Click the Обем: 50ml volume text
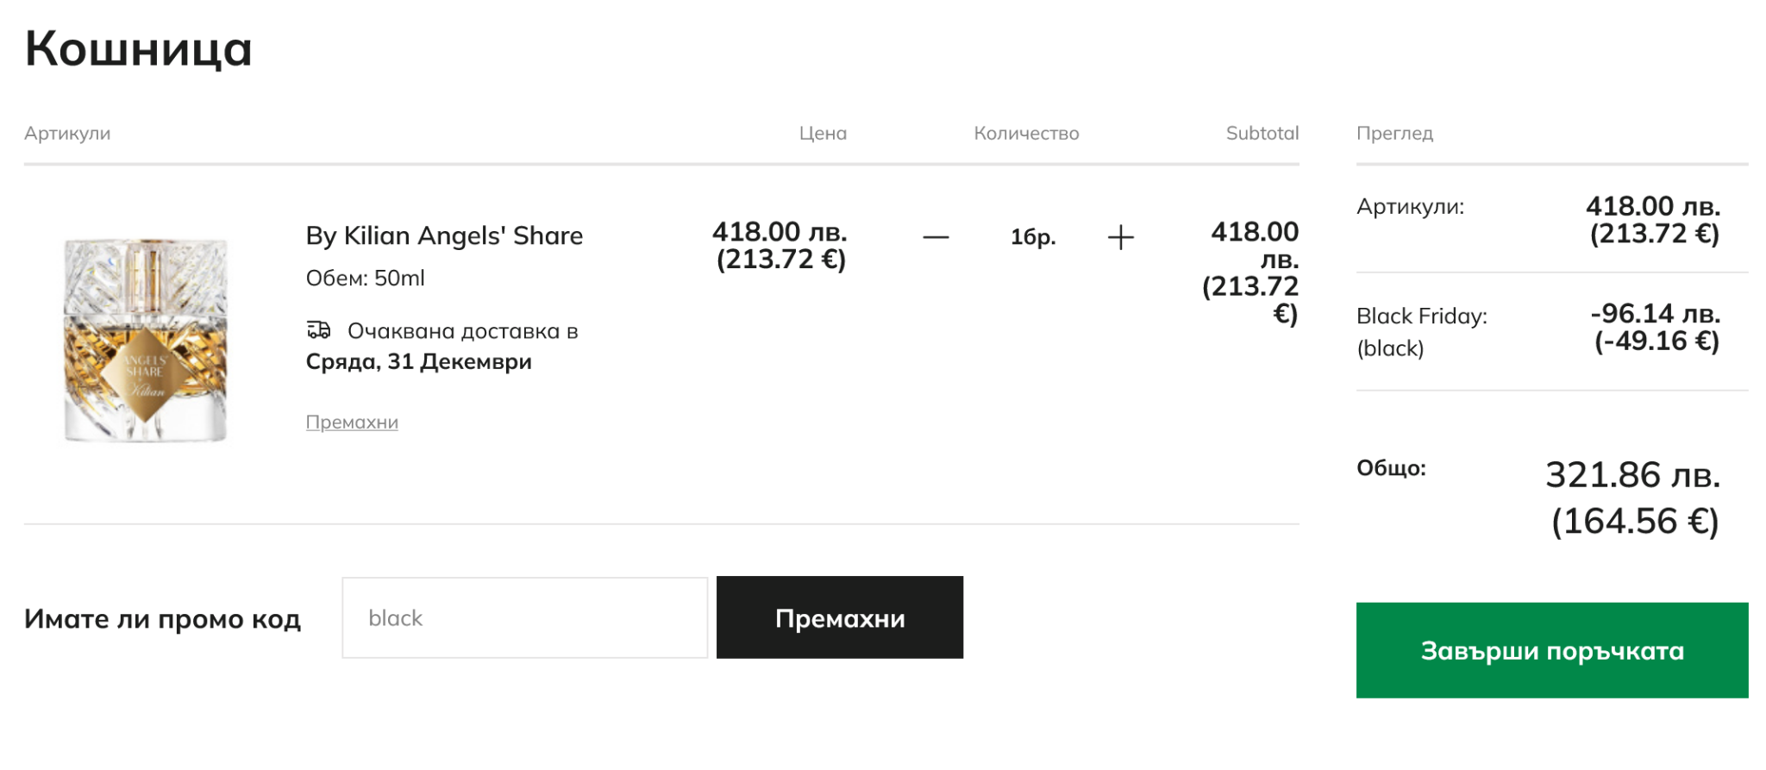The width and height of the screenshot is (1766, 770). coord(365,279)
